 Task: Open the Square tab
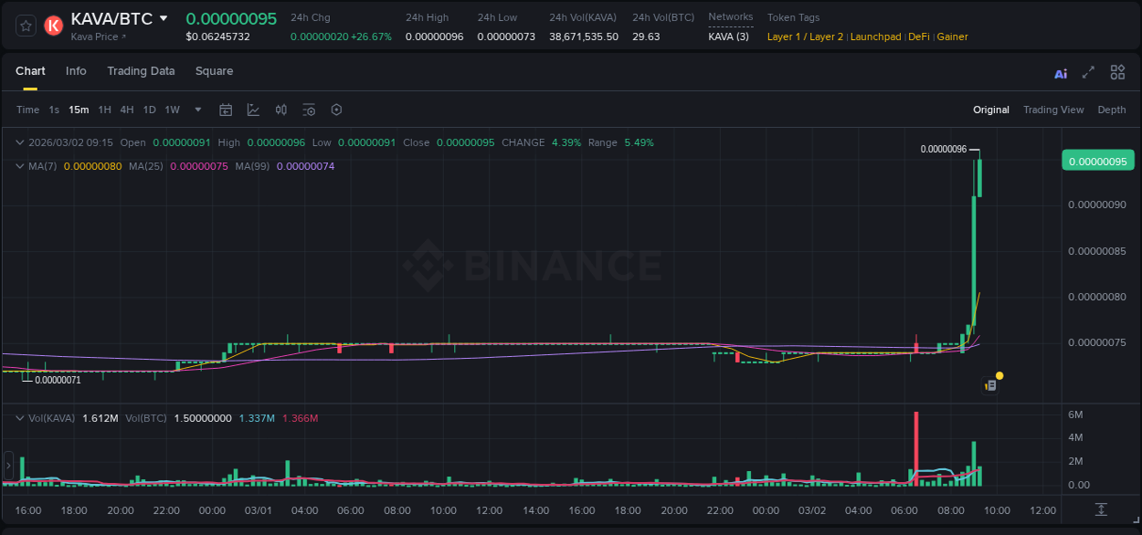click(x=214, y=71)
